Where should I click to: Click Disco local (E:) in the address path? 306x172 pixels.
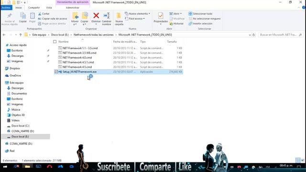coord(60,35)
